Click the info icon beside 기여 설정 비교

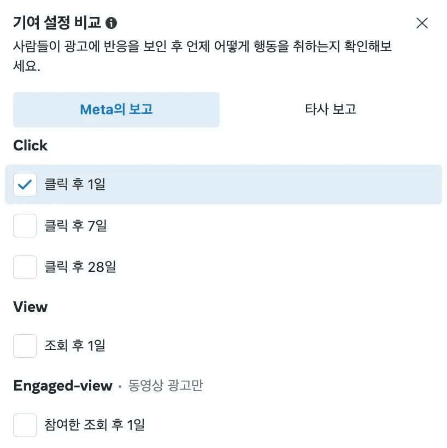(111, 23)
